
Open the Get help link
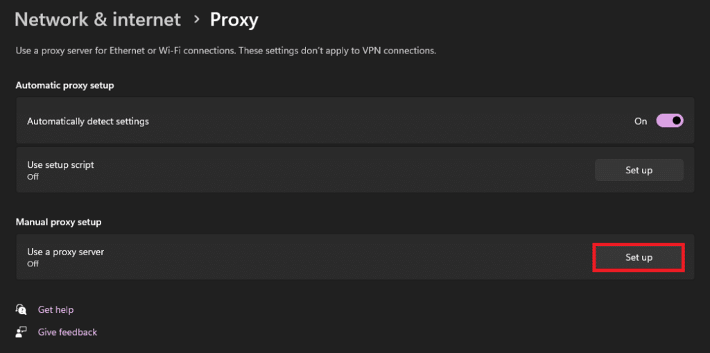pyautogui.click(x=55, y=309)
